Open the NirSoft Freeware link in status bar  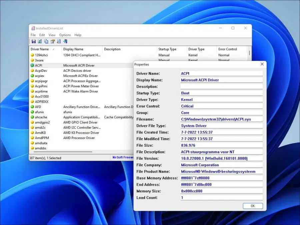pyautogui.click(x=123, y=157)
